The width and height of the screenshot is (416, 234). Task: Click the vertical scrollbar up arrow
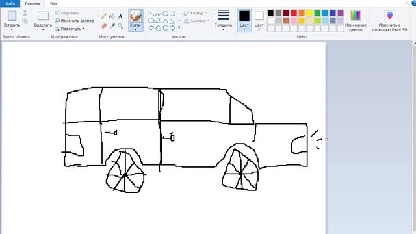click(x=414, y=44)
